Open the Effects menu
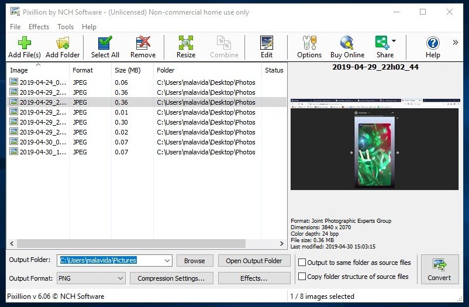469x307 pixels. pyautogui.click(x=39, y=27)
